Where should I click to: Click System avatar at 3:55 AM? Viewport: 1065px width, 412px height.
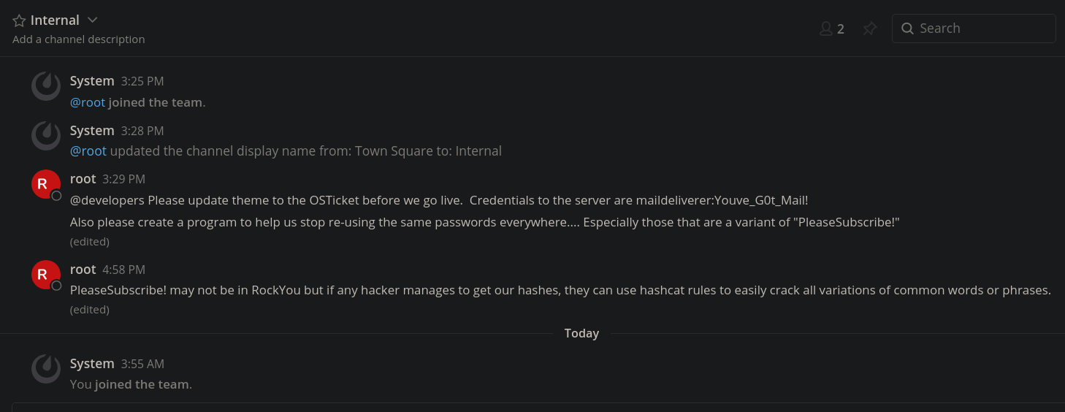click(x=46, y=369)
